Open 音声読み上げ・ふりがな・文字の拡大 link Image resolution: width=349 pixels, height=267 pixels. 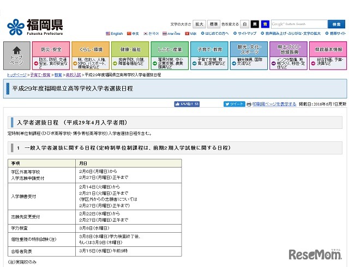(x=293, y=34)
